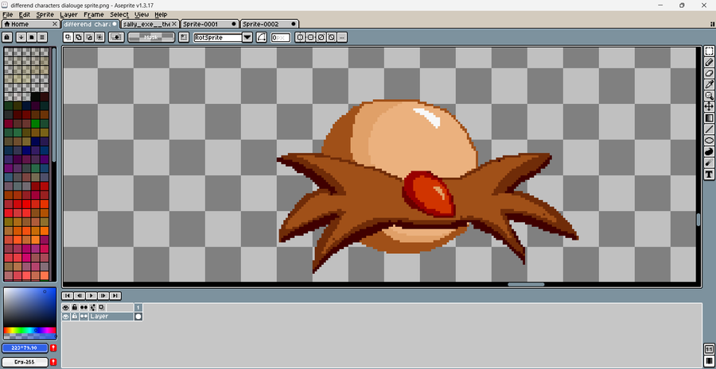
Task: Select the Blur tool above Text
Action: pos(709,163)
